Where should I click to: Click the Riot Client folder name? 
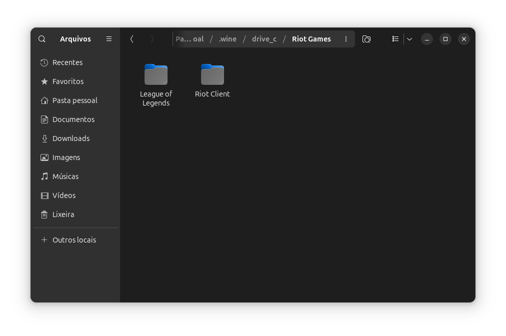point(212,94)
